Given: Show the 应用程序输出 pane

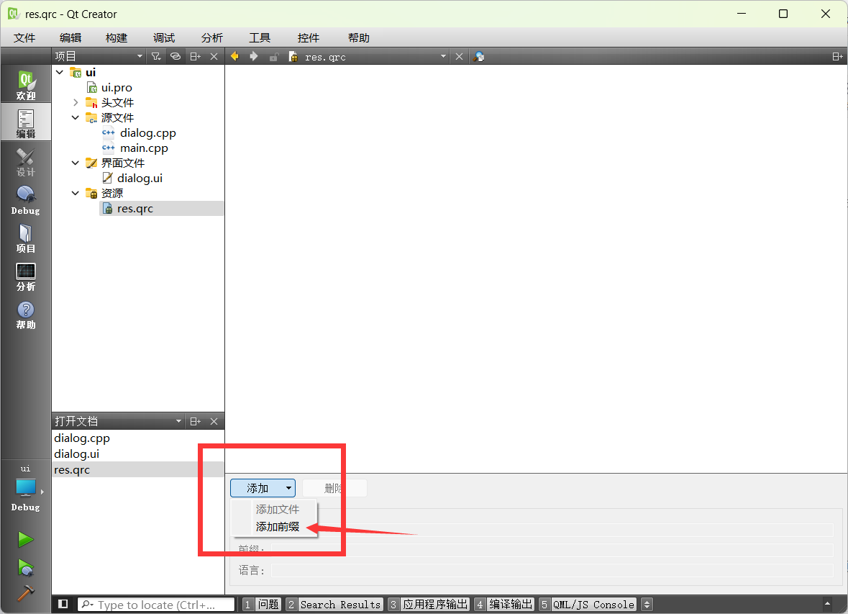Looking at the screenshot, I should pos(429,604).
